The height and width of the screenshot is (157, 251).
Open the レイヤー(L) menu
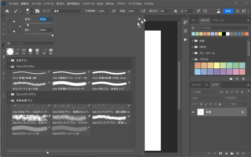[49, 3]
